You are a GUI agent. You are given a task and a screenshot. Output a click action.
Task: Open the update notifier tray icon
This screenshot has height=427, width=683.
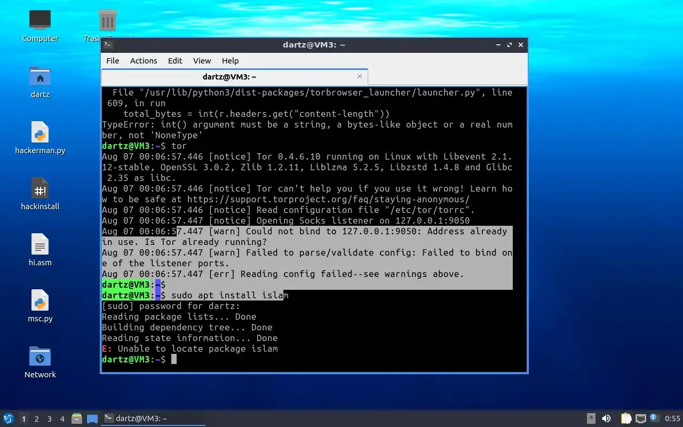[x=654, y=418]
